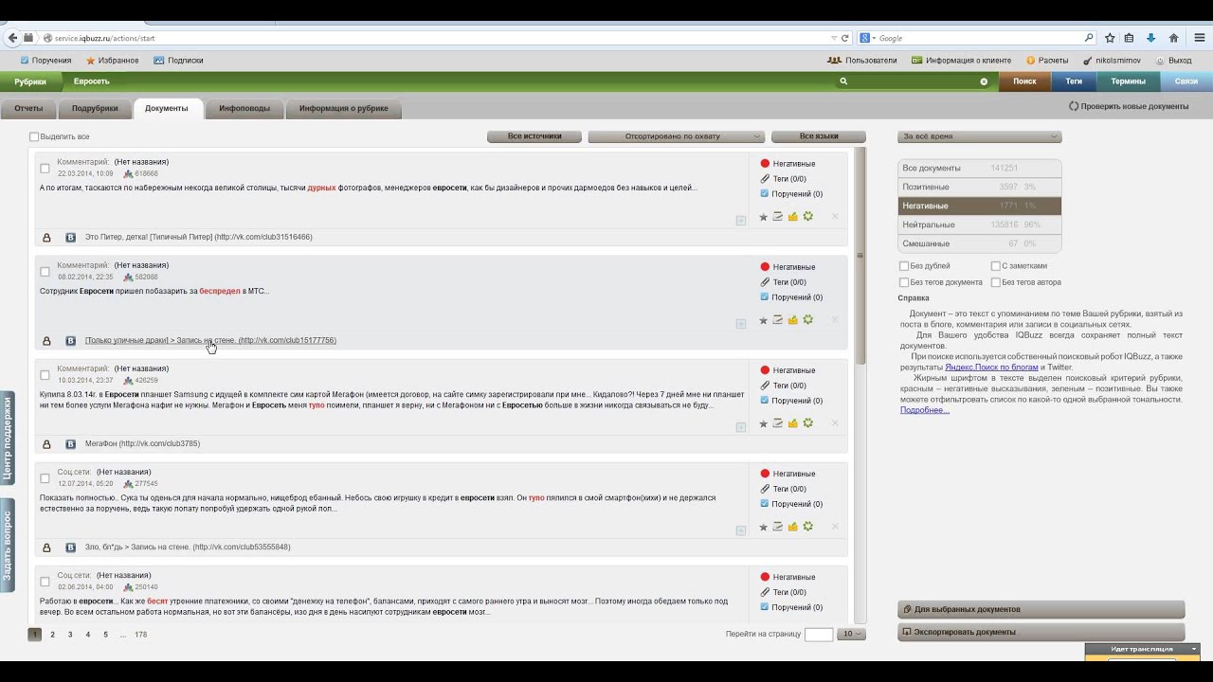
Task: Click the yellow assignment icon on the 22.03.2014 comment
Action: coord(793,217)
